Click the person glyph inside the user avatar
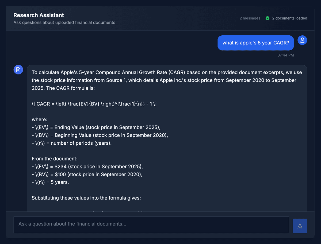The height and width of the screenshot is (244, 321). click(302, 40)
